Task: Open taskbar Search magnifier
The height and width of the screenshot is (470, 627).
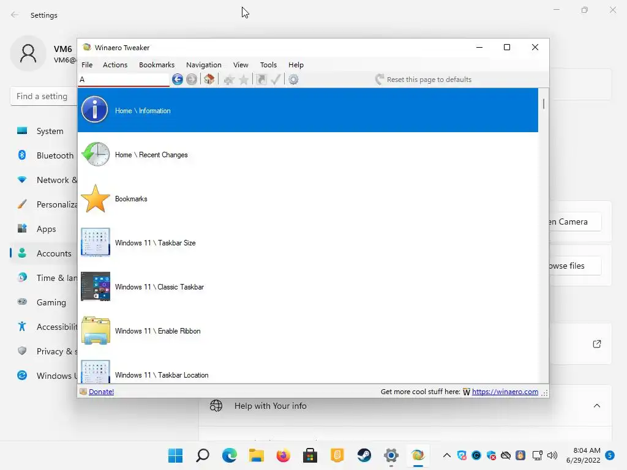Action: click(x=202, y=455)
